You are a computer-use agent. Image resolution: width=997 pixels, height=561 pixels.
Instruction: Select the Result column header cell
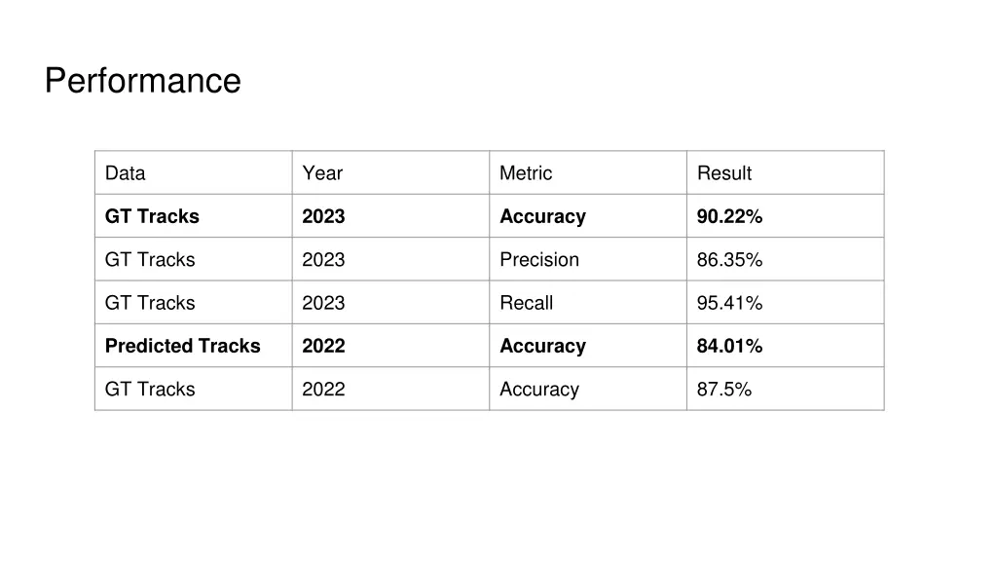(x=786, y=172)
